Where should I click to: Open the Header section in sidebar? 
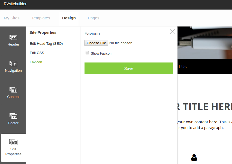[x=13, y=40]
